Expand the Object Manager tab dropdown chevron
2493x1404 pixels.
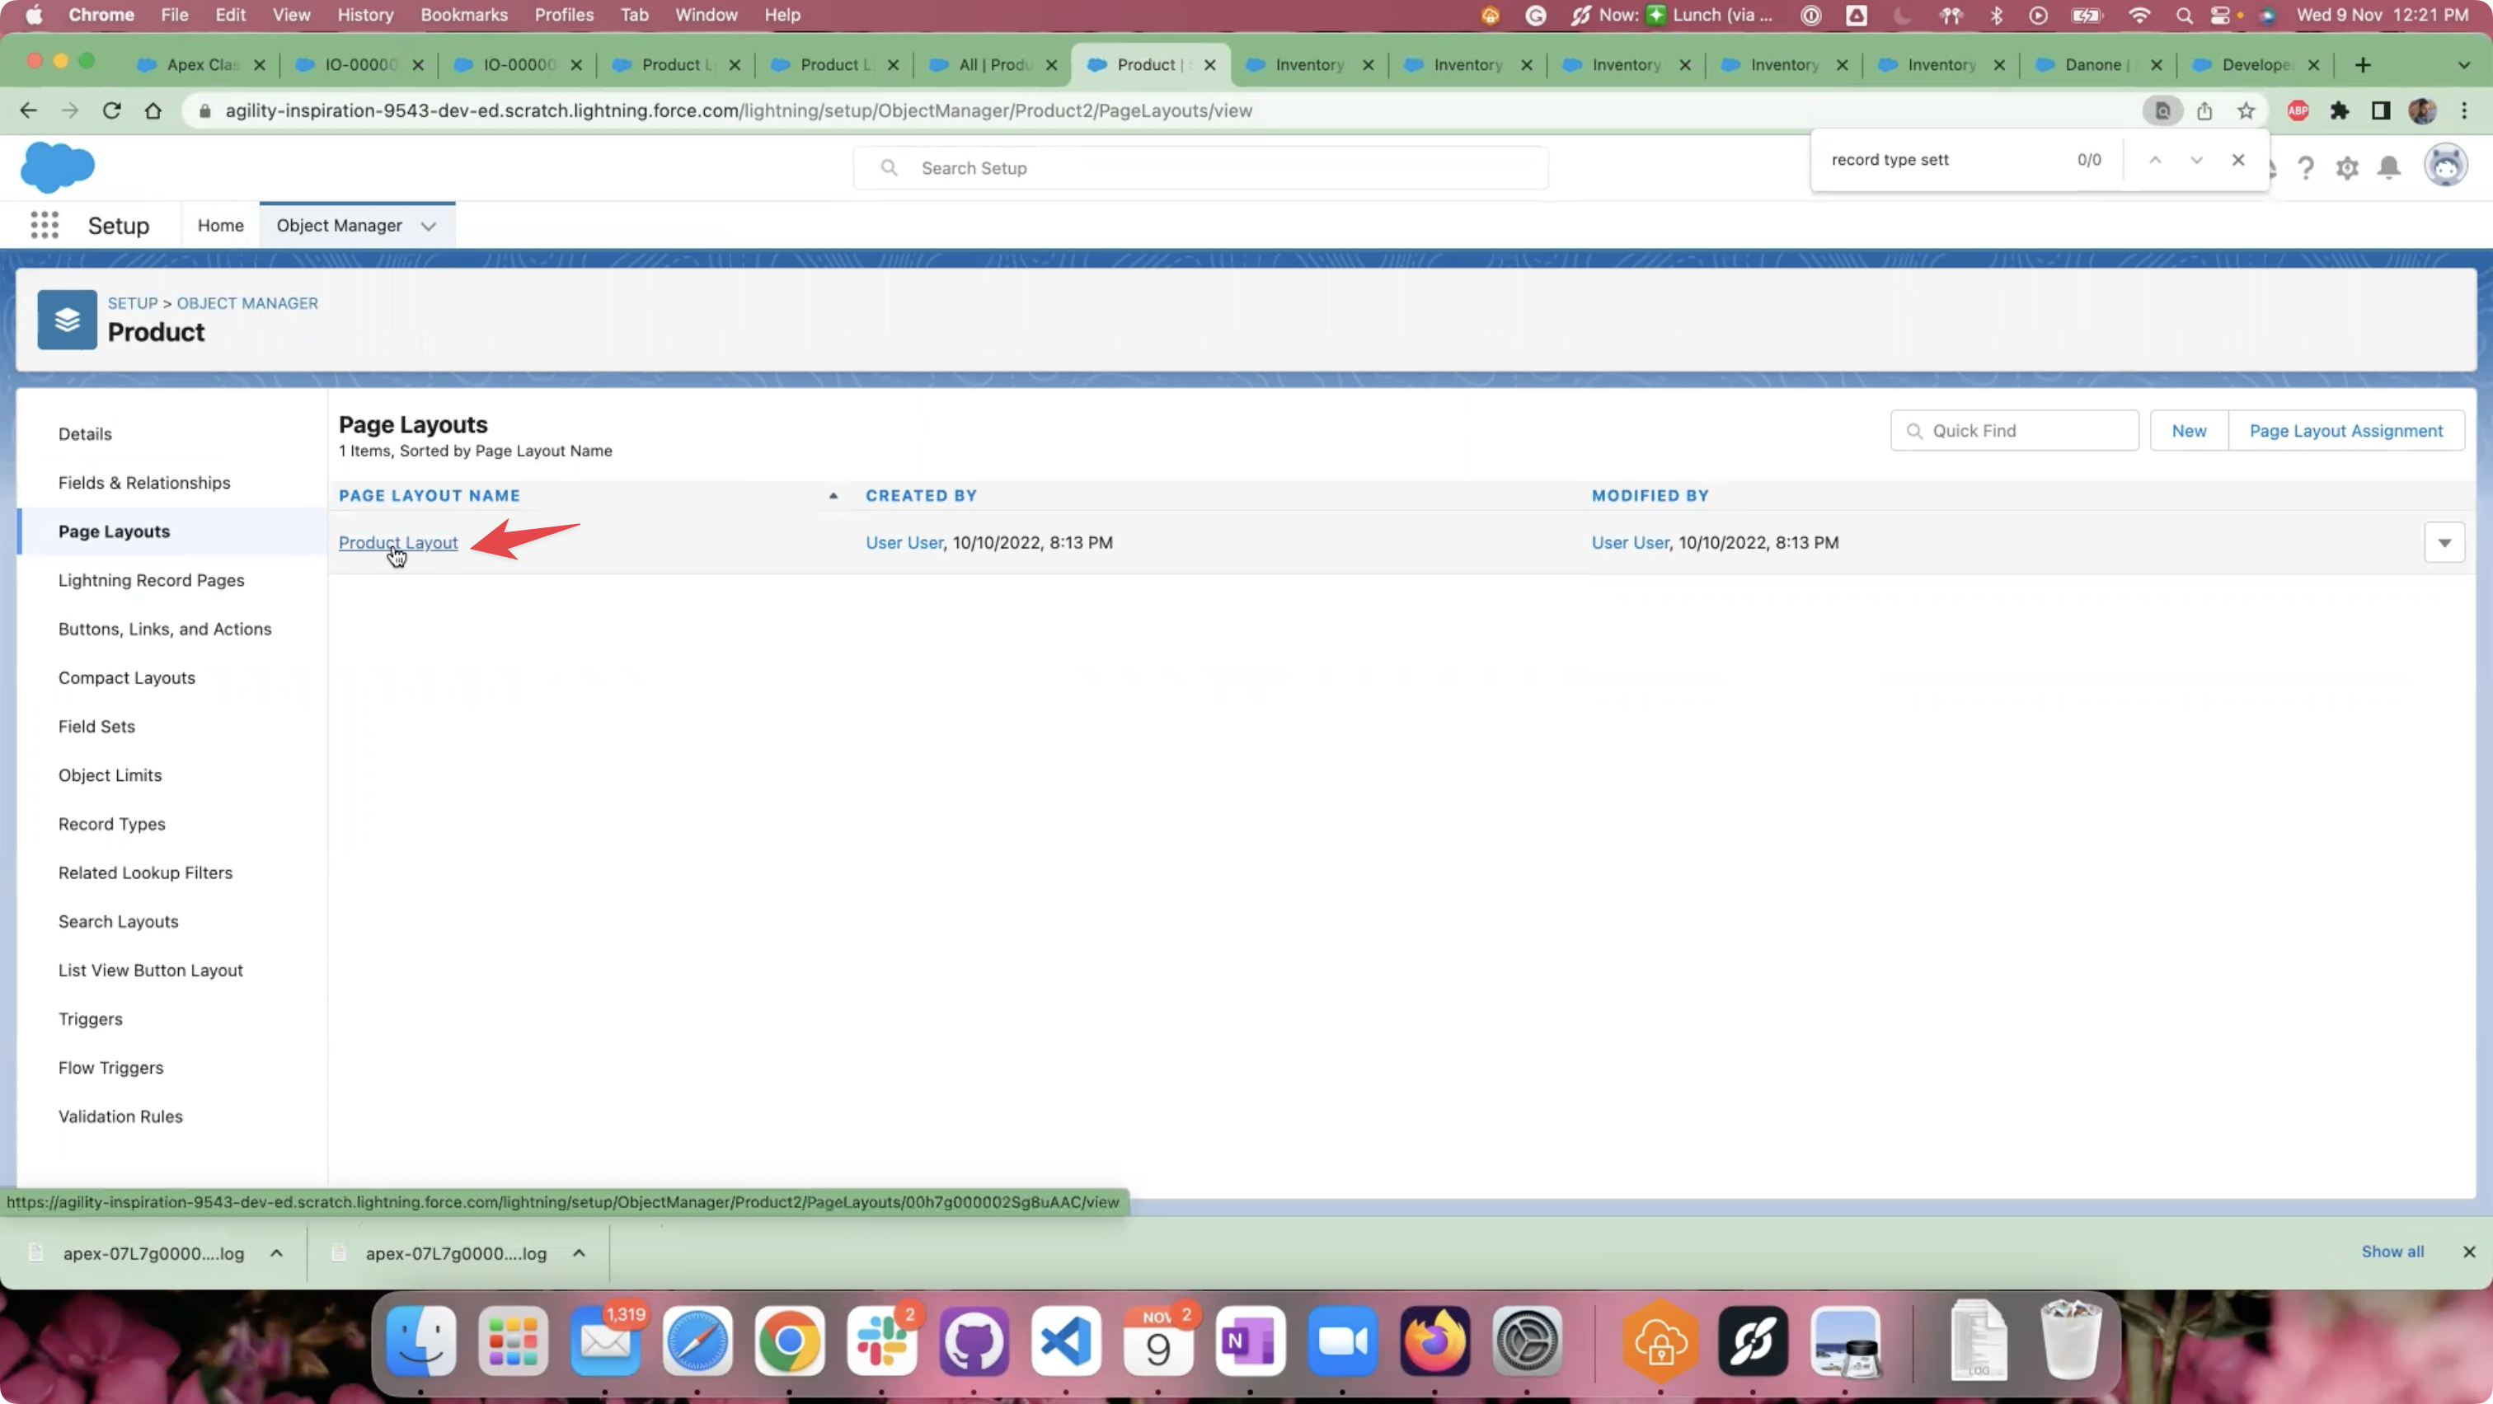coord(429,227)
